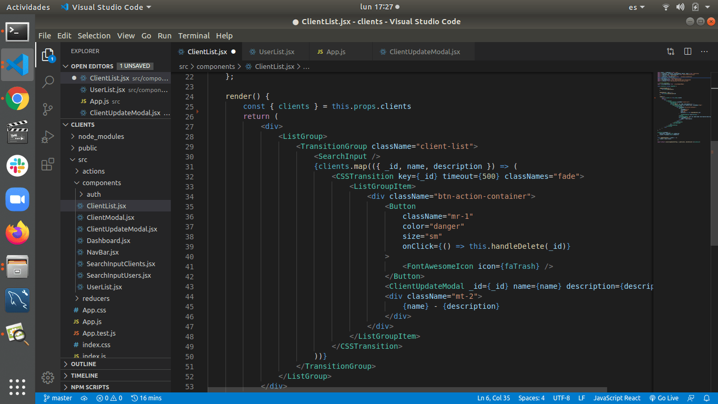Expand the OUTLINE section
This screenshot has height=404, width=718.
(84, 364)
